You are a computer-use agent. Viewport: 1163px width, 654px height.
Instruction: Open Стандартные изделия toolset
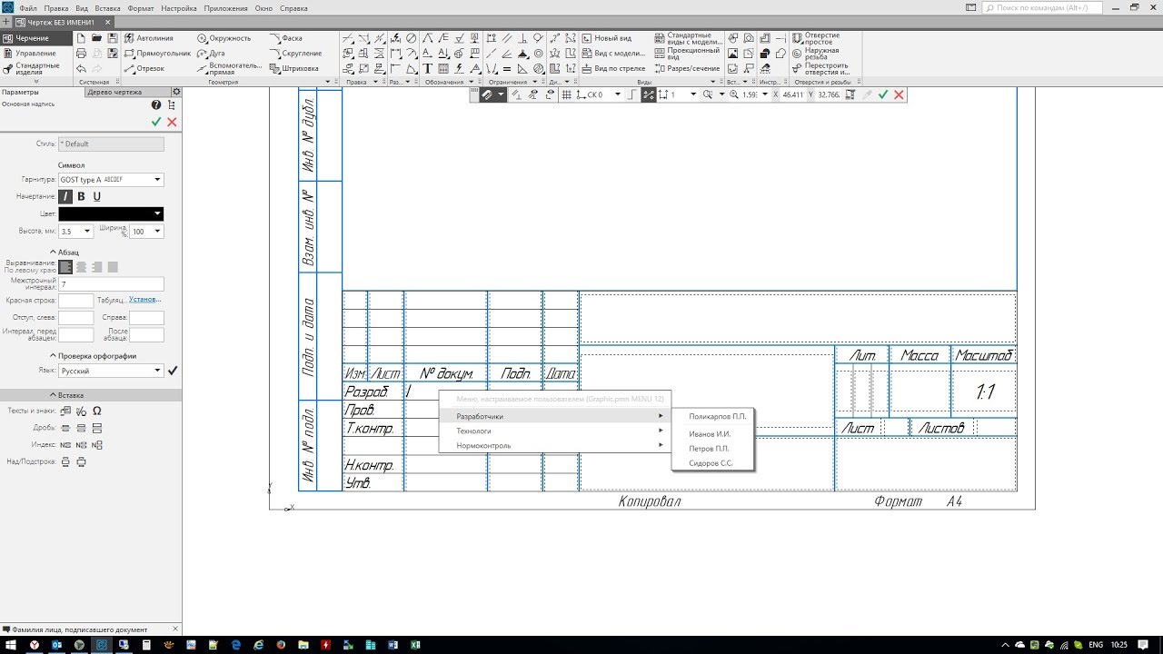point(35,68)
